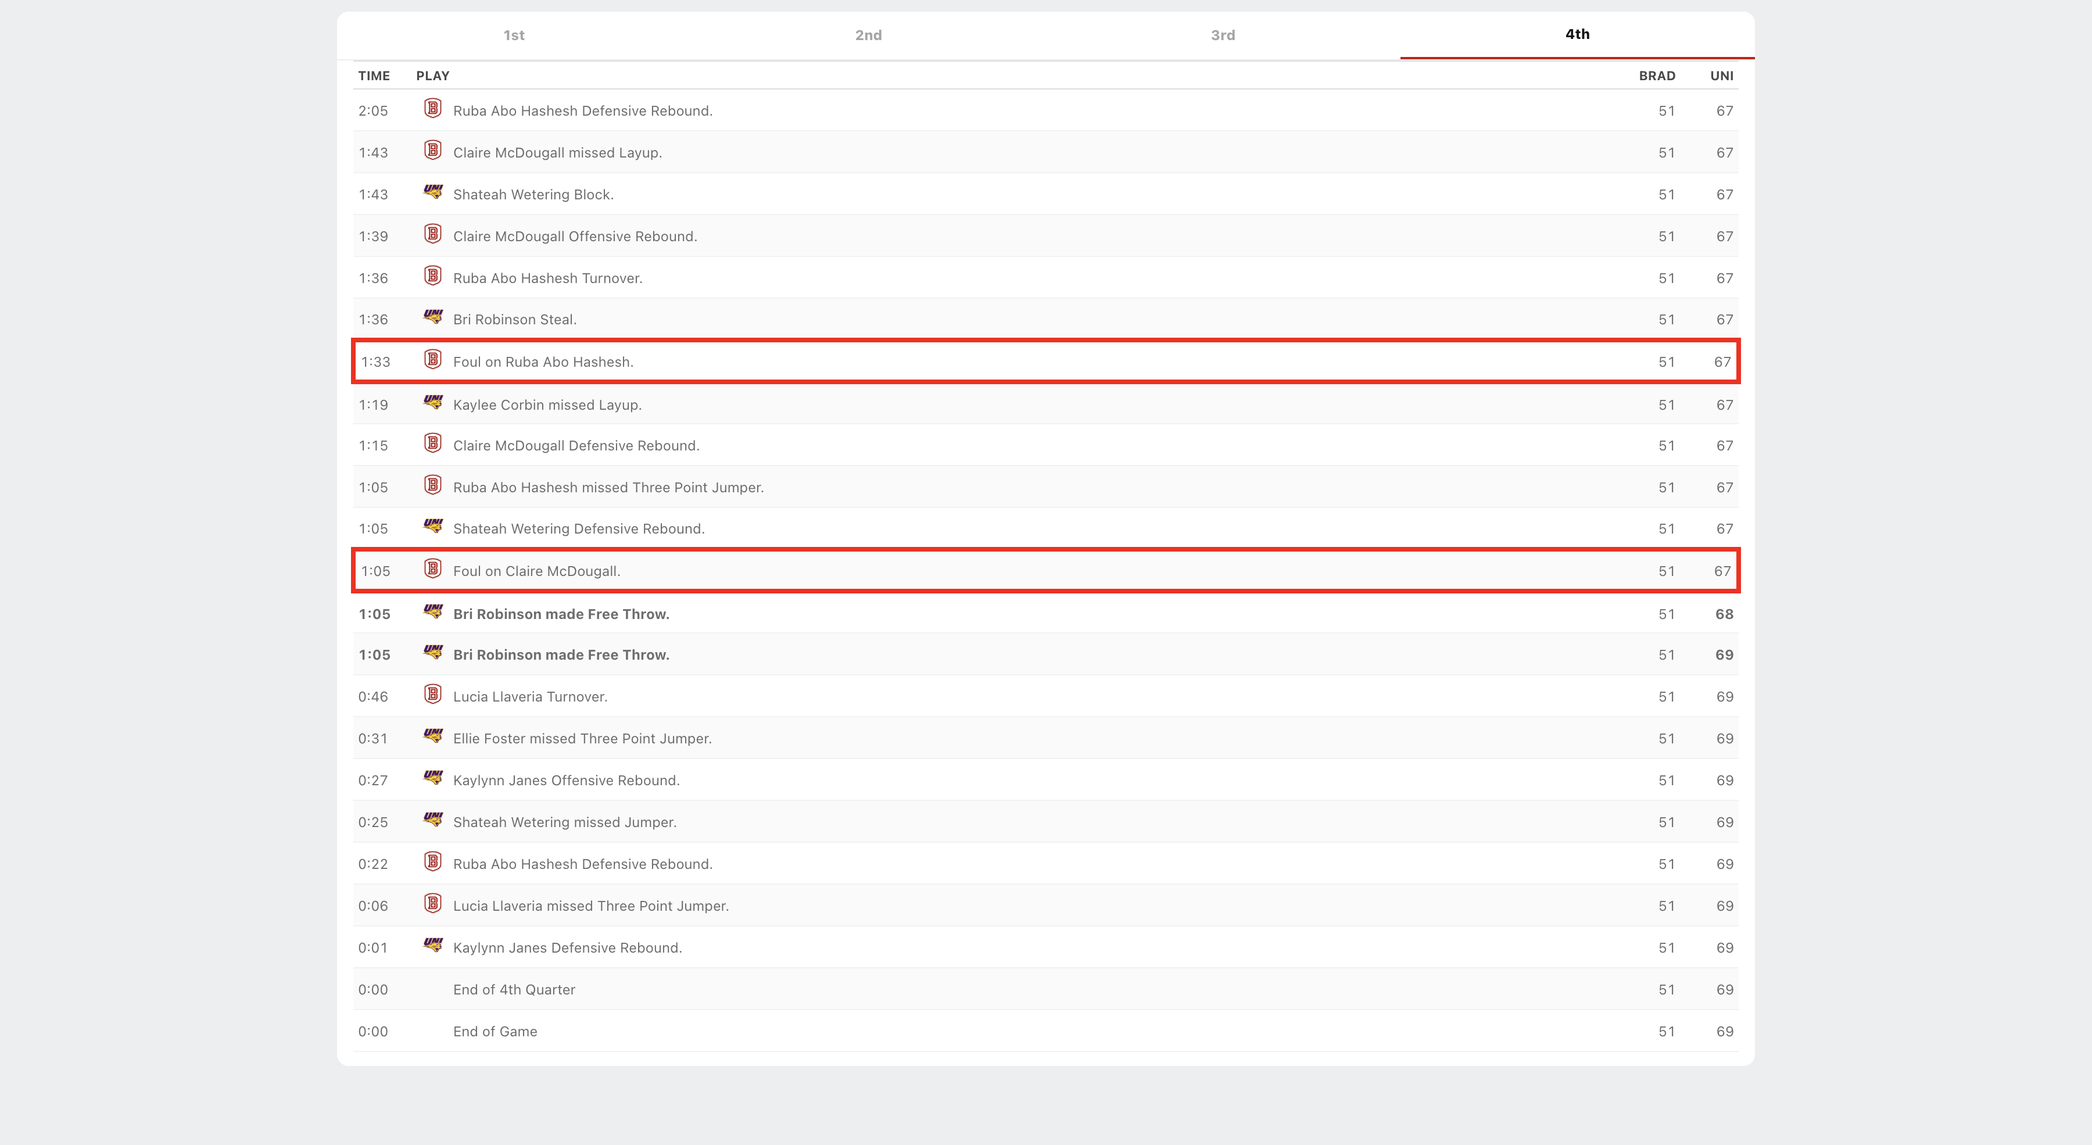Click the BRAD score column header
The width and height of the screenshot is (2092, 1145).
coord(1656,76)
